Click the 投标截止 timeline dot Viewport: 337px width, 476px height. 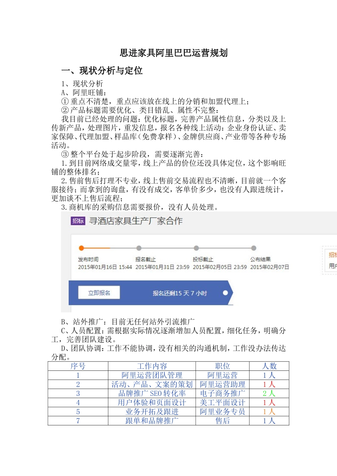pos(196,248)
